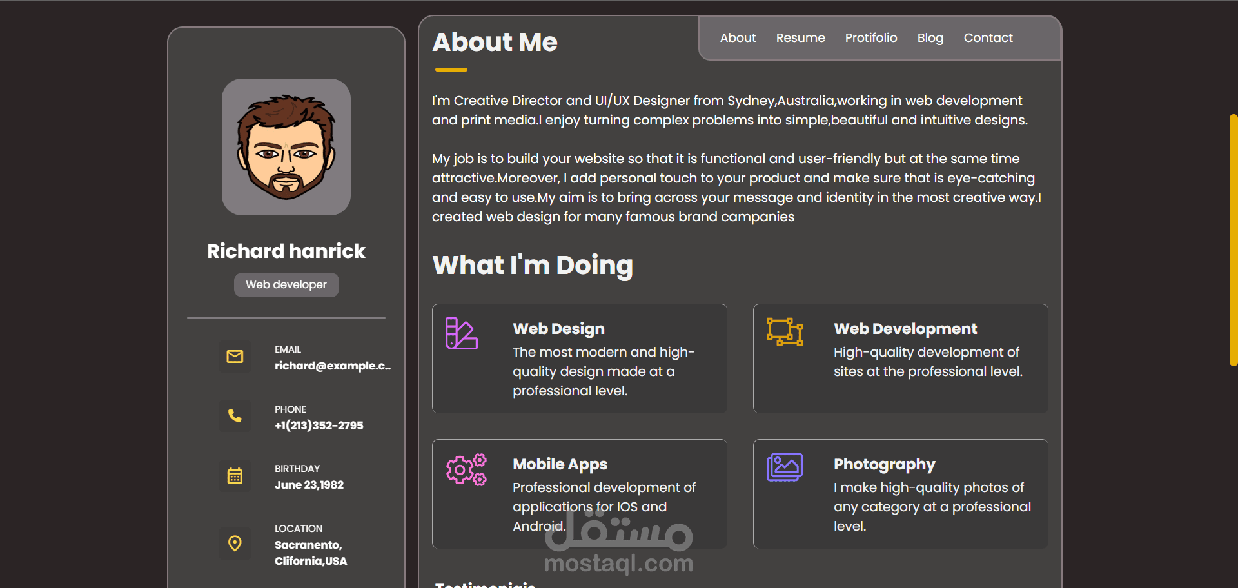This screenshot has width=1238, height=588.
Task: Click the Mobile Apps gears icon
Action: 467,469
